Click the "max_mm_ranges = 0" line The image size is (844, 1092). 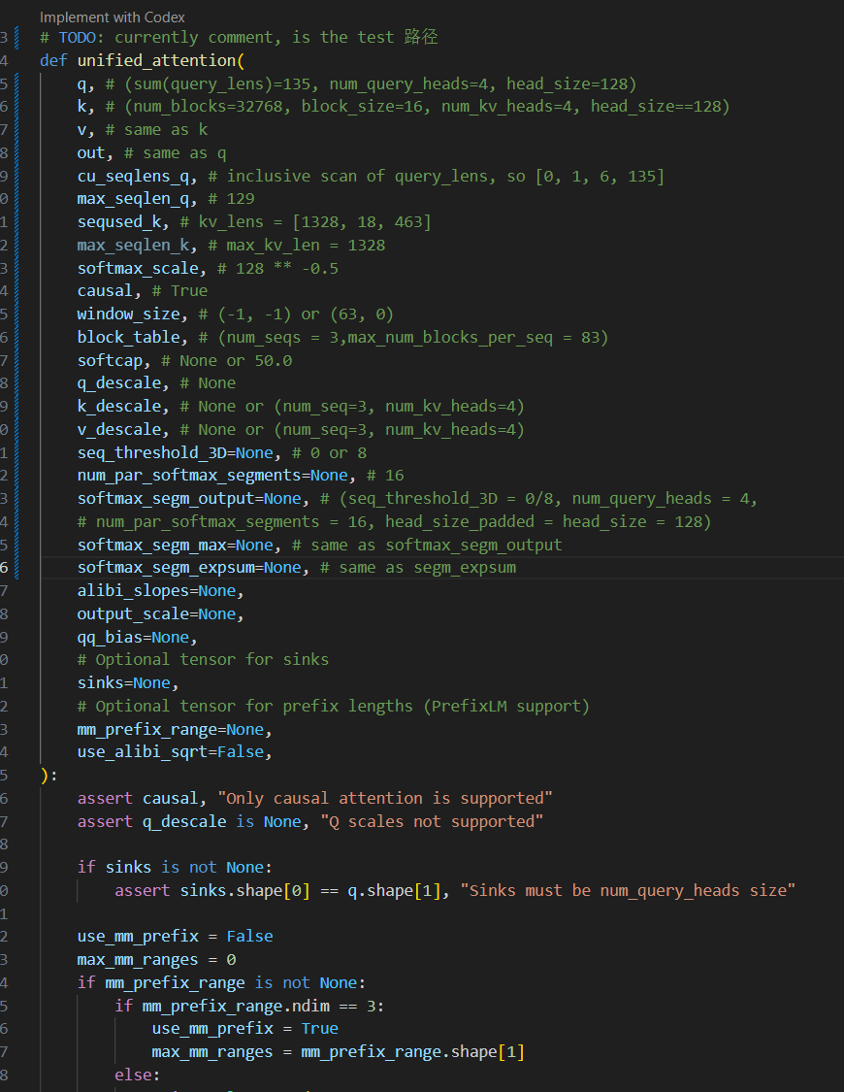pos(156,960)
